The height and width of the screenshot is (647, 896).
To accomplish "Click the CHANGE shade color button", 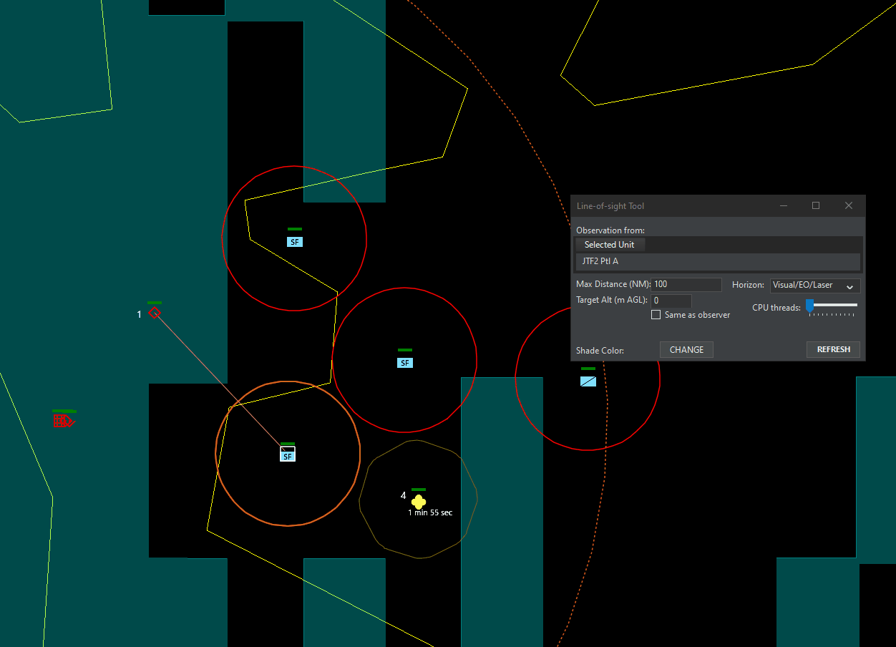I will pyautogui.click(x=686, y=350).
